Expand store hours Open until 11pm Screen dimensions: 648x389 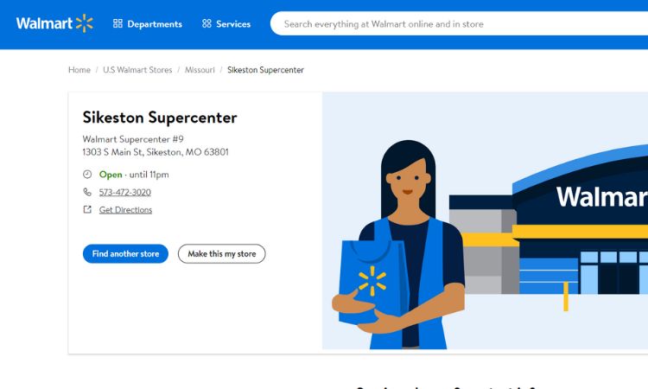point(134,175)
